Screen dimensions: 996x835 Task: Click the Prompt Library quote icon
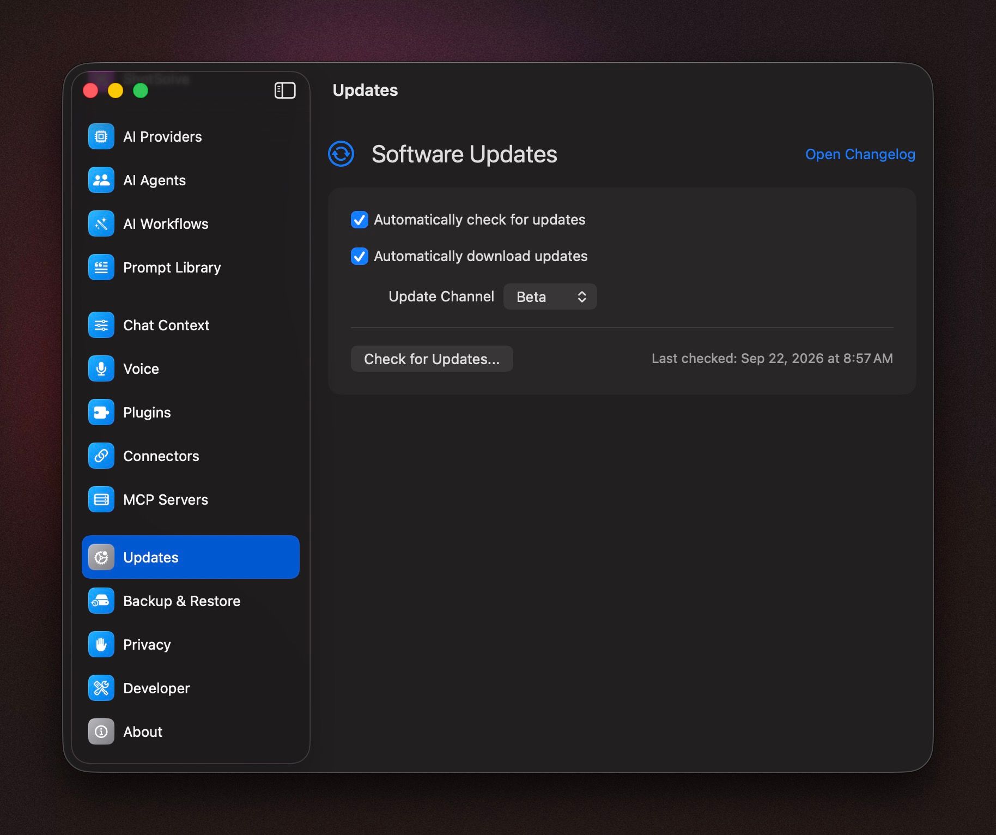coord(101,267)
